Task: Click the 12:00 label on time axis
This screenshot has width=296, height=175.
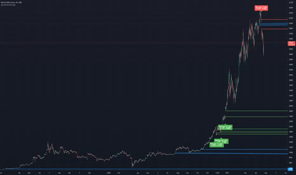Action: coord(217,173)
